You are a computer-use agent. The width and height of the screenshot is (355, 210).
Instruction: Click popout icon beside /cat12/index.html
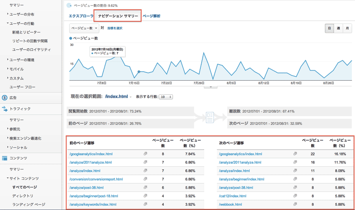point(295,196)
